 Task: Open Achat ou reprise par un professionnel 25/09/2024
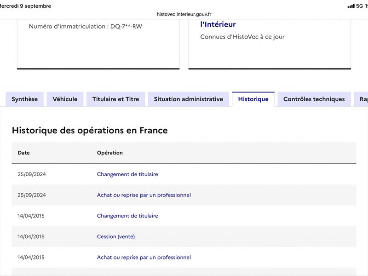tap(144, 195)
